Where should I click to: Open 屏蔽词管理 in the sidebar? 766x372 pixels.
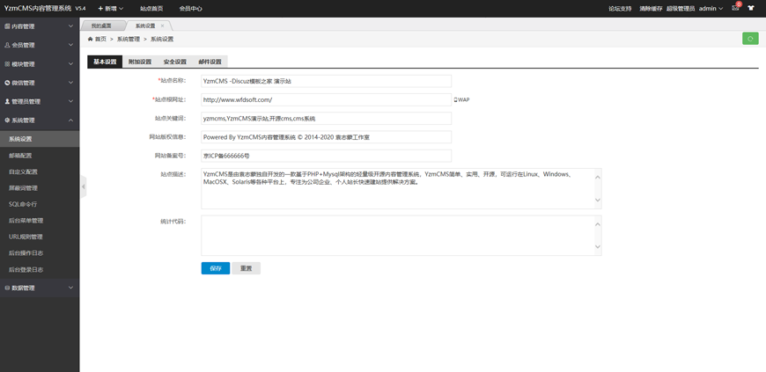(40, 188)
